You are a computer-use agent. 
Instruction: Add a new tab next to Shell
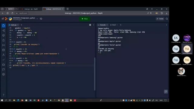[x=121, y=25]
